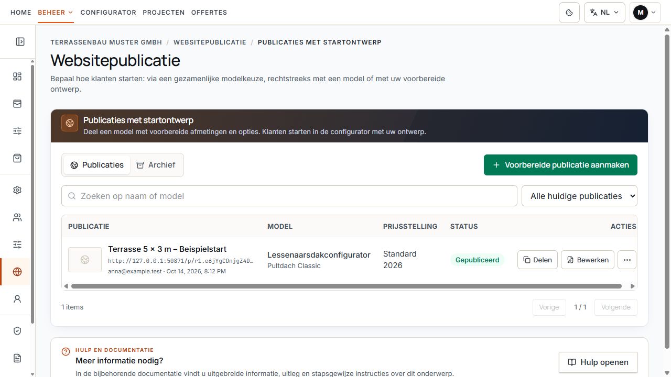Open the three-dots more actions menu
Image resolution: width=671 pixels, height=377 pixels.
[627, 260]
